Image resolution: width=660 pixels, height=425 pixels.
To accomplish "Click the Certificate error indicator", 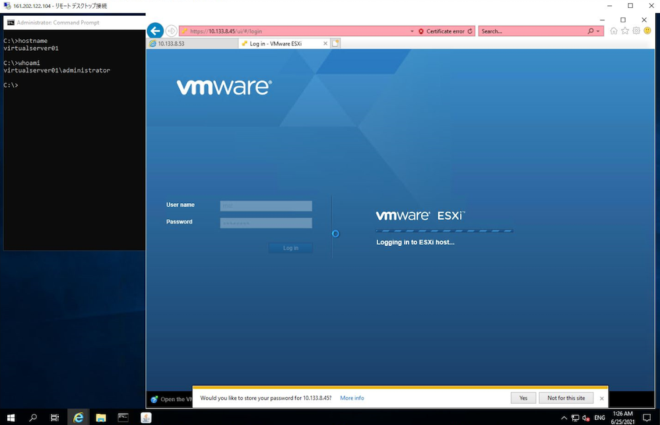I will coord(442,31).
